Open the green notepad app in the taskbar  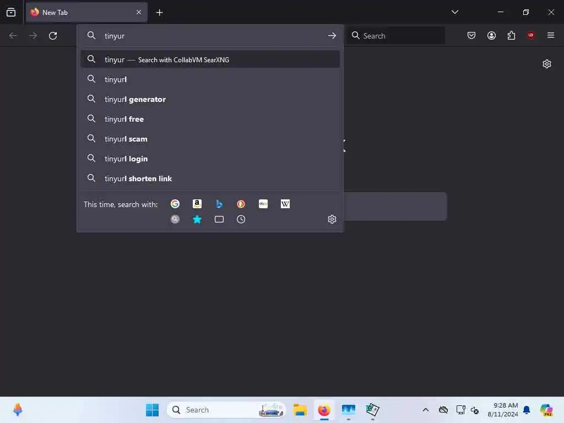[372, 410]
